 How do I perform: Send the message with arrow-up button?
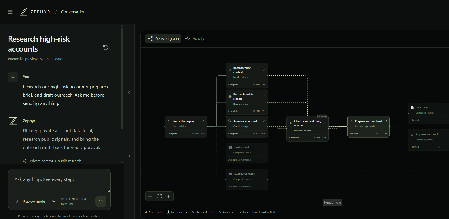(x=101, y=201)
